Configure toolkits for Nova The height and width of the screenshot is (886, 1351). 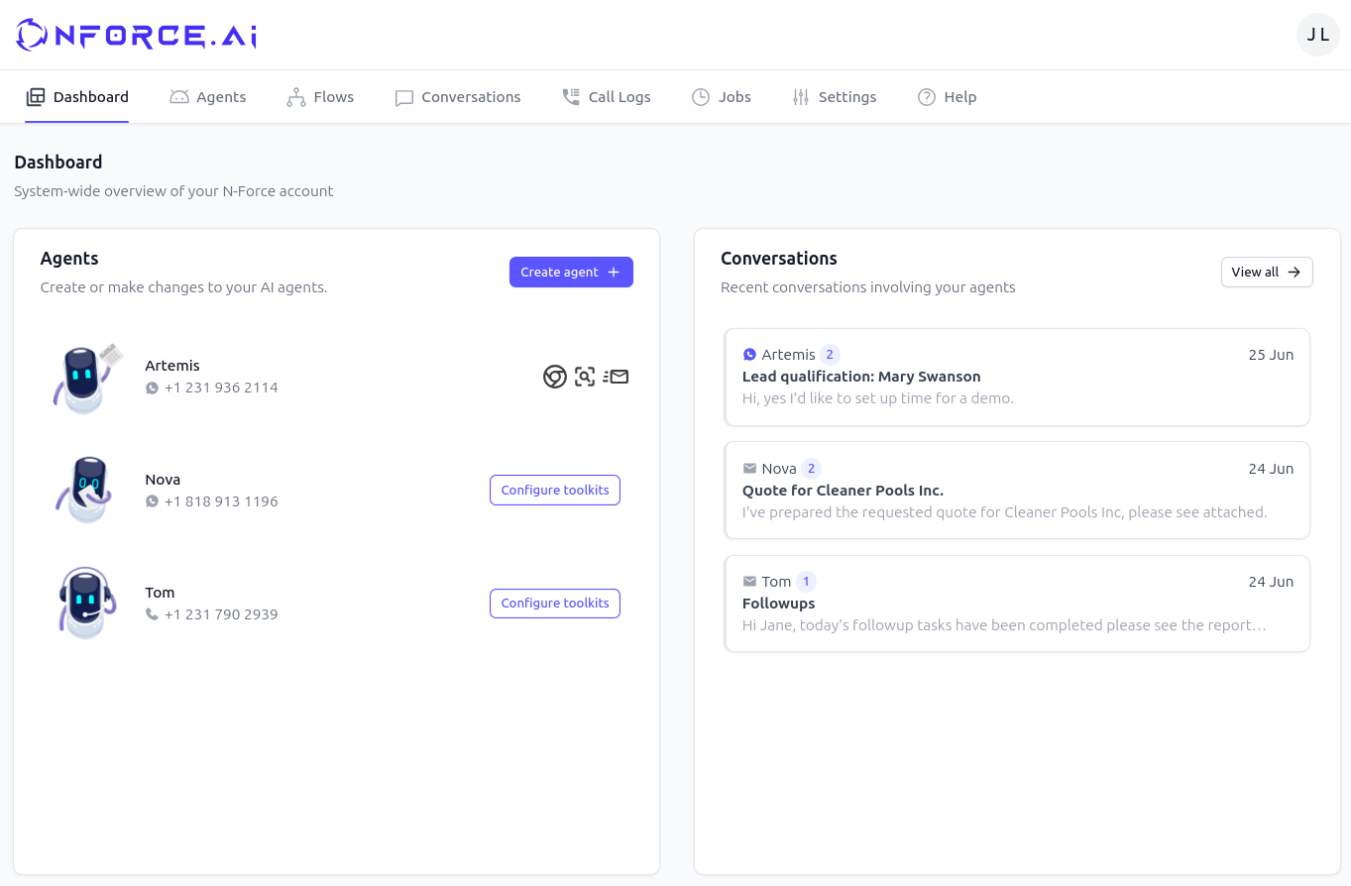(x=554, y=490)
